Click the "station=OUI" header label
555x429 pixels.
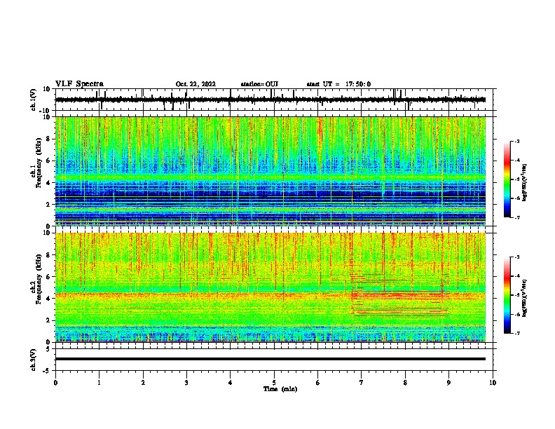click(259, 84)
